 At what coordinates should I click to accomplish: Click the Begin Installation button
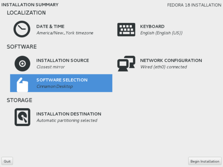pos(205,161)
